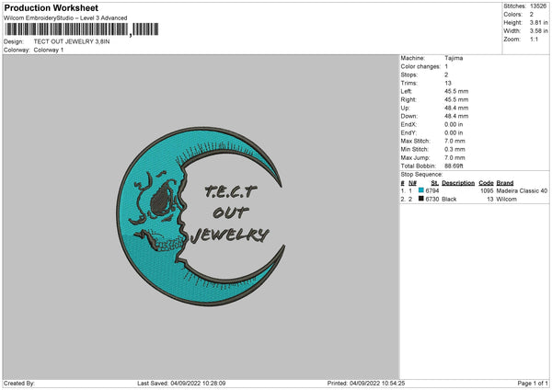Click the 'JEWELRY' lettering in the design
This screenshot has width=552, height=390.
[x=230, y=235]
